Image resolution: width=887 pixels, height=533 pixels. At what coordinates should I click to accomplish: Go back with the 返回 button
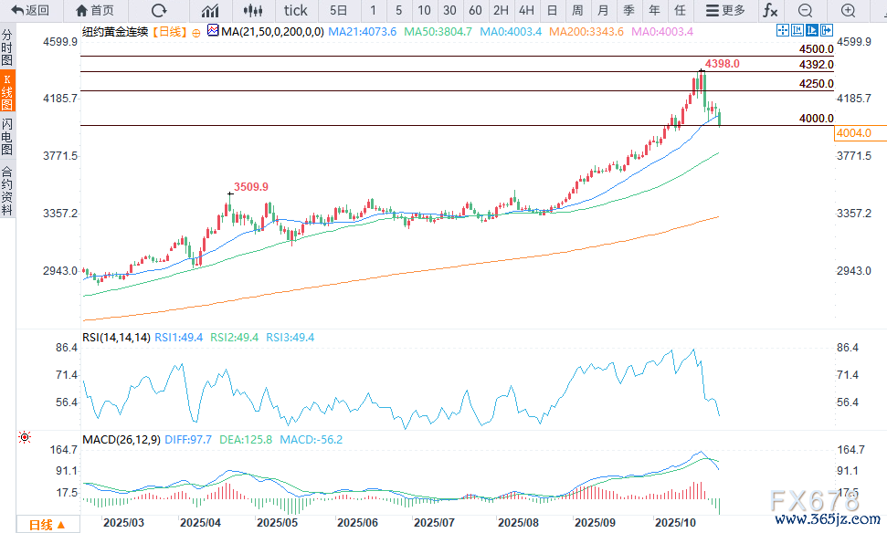pos(30,10)
